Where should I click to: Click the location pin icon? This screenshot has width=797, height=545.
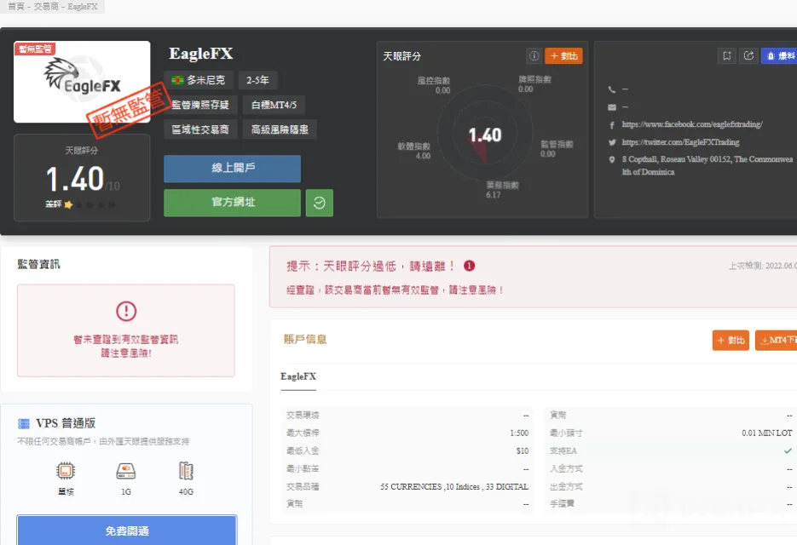[612, 159]
